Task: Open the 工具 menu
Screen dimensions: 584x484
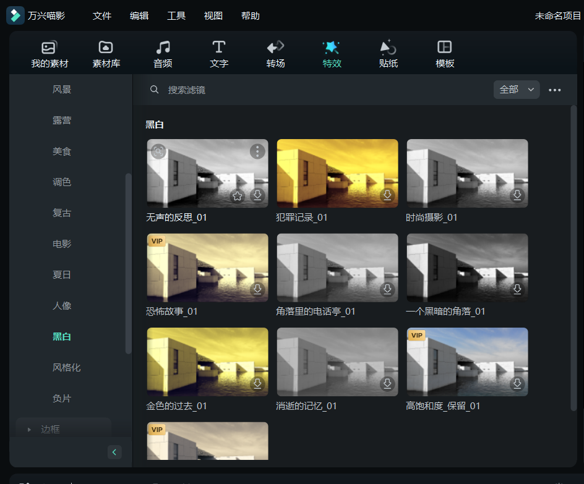Action: [x=176, y=16]
